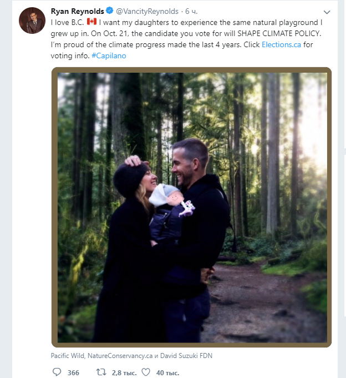The height and width of the screenshot is (378, 346).
Task: Like the tweet with the heart icon
Action: (147, 372)
